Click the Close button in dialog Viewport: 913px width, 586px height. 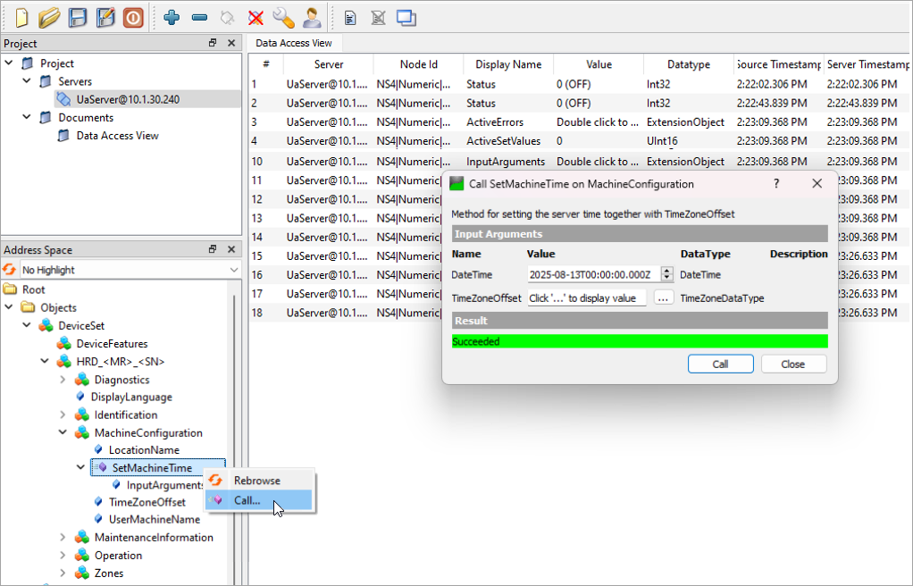[792, 364]
